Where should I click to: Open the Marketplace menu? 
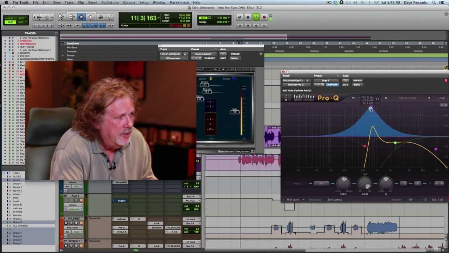tap(179, 2)
